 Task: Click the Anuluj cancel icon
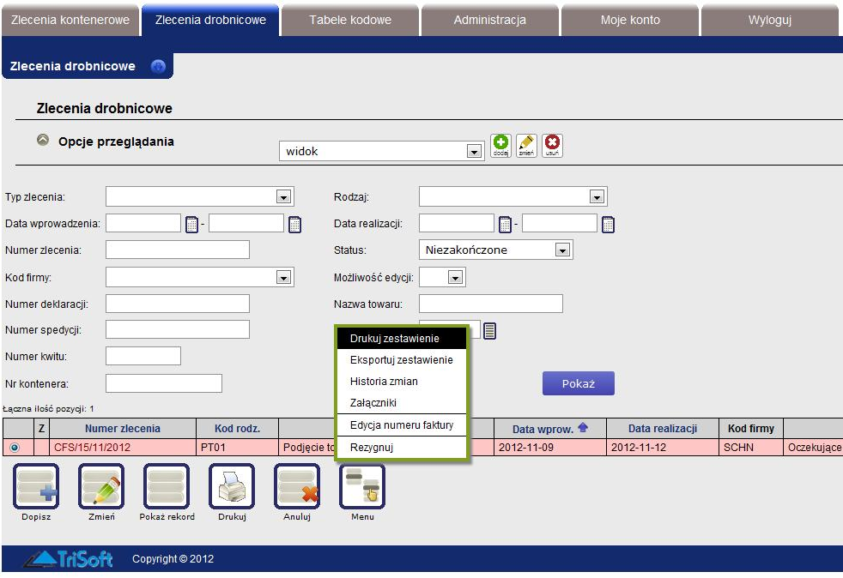[297, 486]
